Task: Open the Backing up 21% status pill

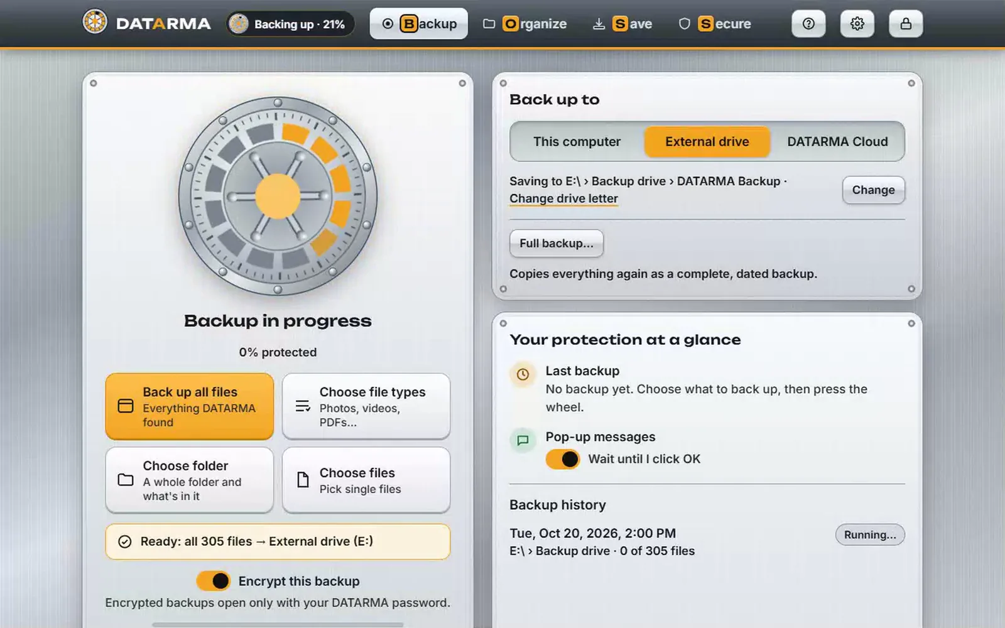Action: pyautogui.click(x=290, y=24)
